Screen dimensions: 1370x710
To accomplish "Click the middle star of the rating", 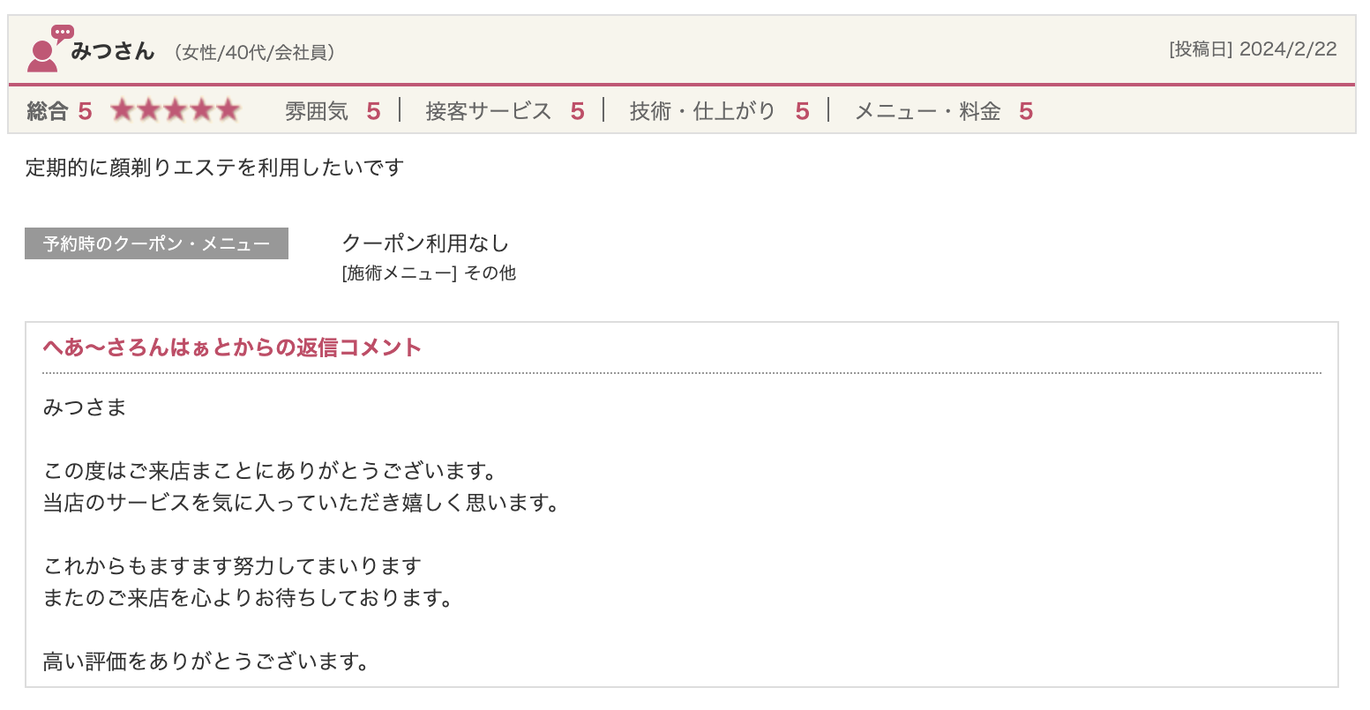I will point(176,110).
